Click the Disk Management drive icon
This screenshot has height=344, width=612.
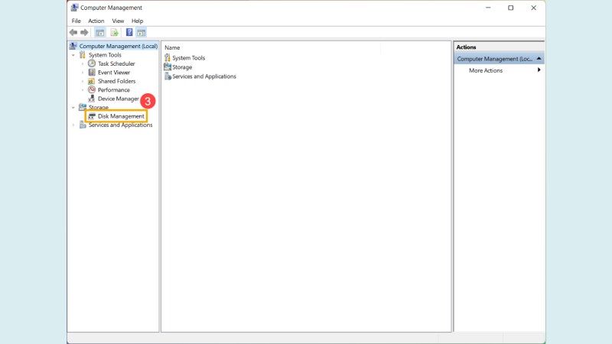pos(92,116)
